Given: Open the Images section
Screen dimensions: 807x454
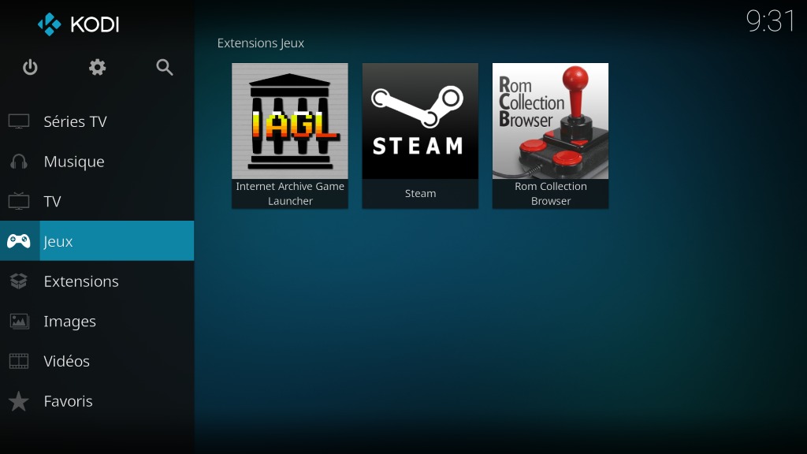Looking at the screenshot, I should (x=97, y=322).
